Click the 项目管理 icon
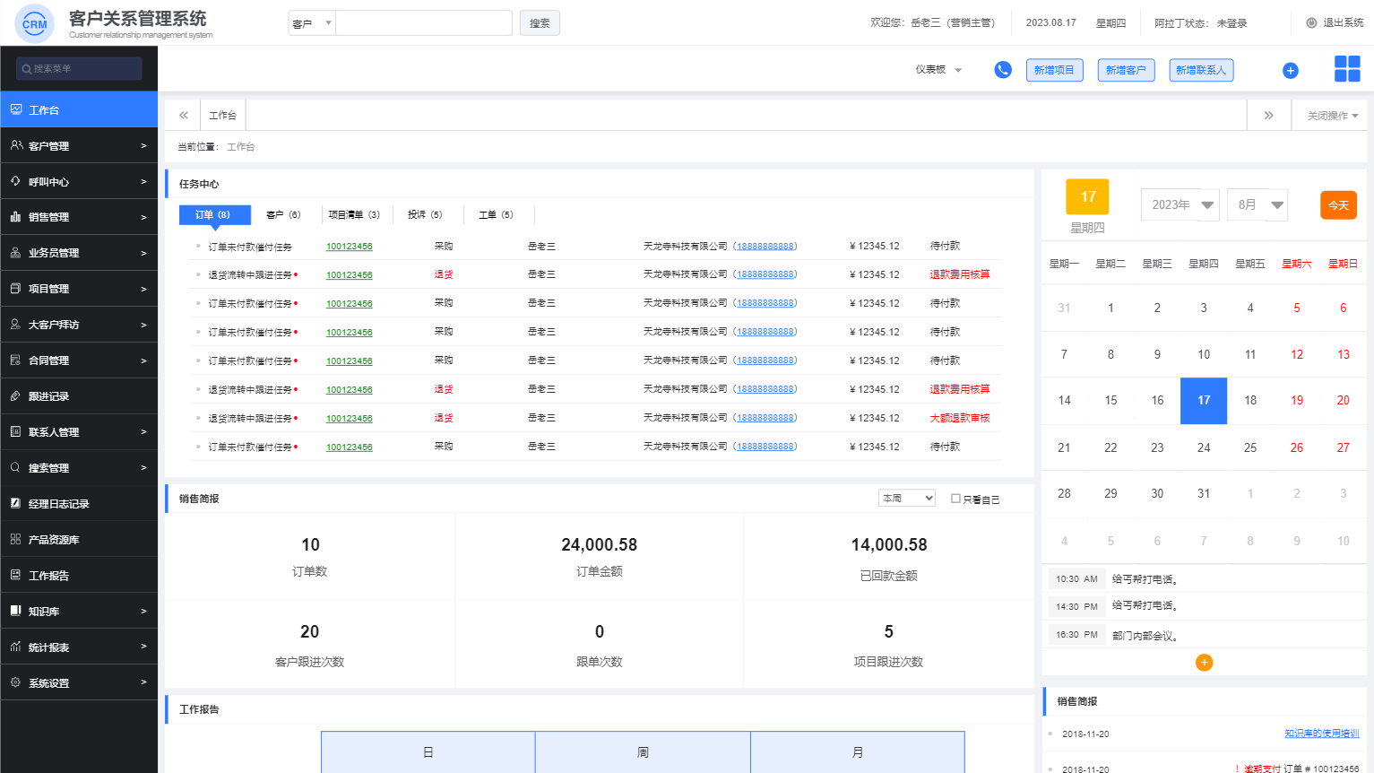Viewport: 1374px width, 773px height. (16, 289)
